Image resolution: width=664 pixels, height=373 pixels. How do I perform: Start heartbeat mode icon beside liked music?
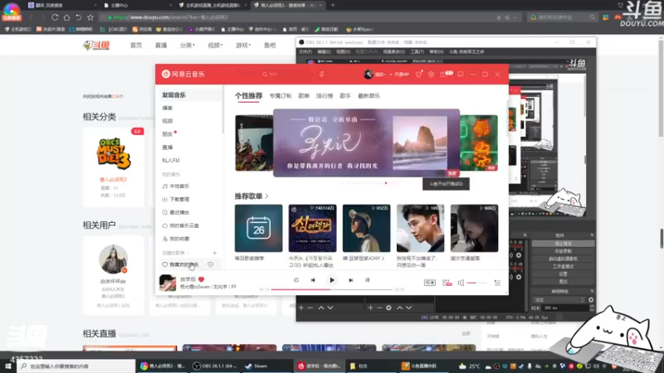click(x=211, y=264)
